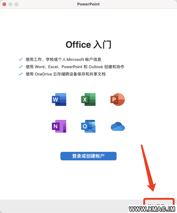177x213 pixels.
Task: Click the Excel app icon
Action: 88,100
